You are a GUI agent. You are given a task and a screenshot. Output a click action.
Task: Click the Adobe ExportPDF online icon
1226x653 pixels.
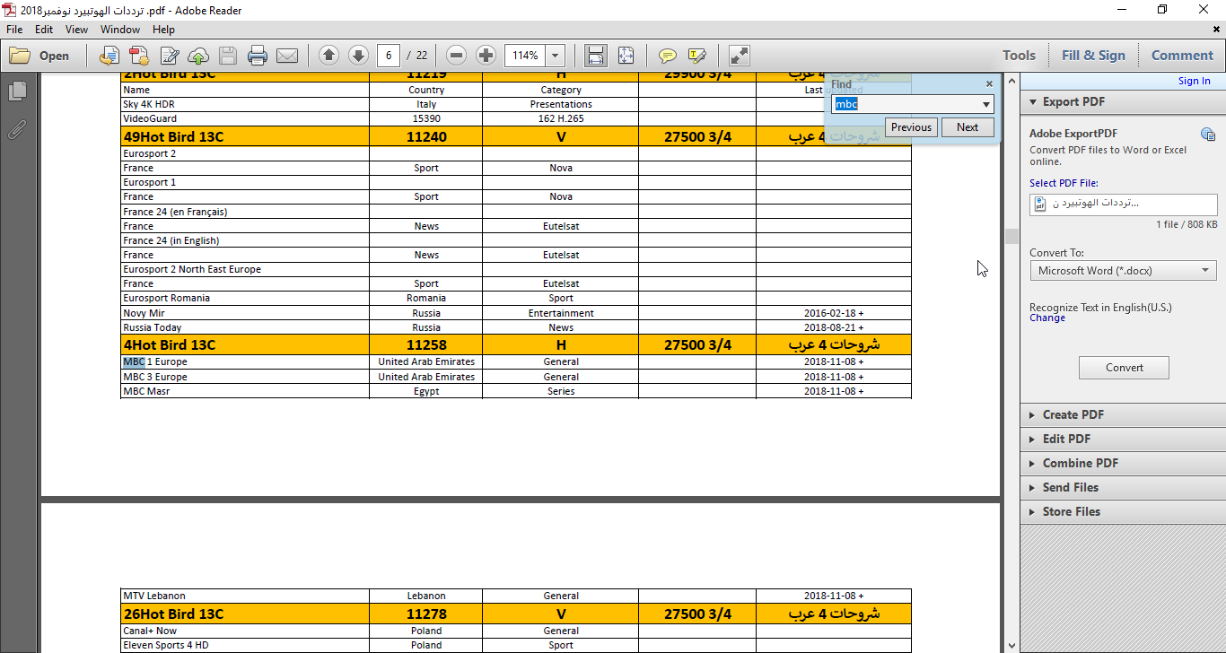(1208, 135)
